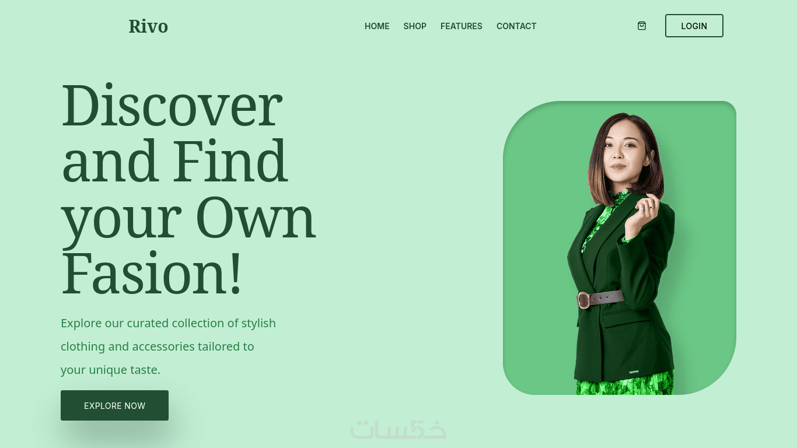Select the FEATURES nav item
797x448 pixels.
point(462,26)
